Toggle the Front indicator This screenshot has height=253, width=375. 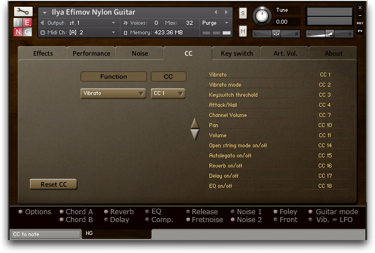[275, 219]
